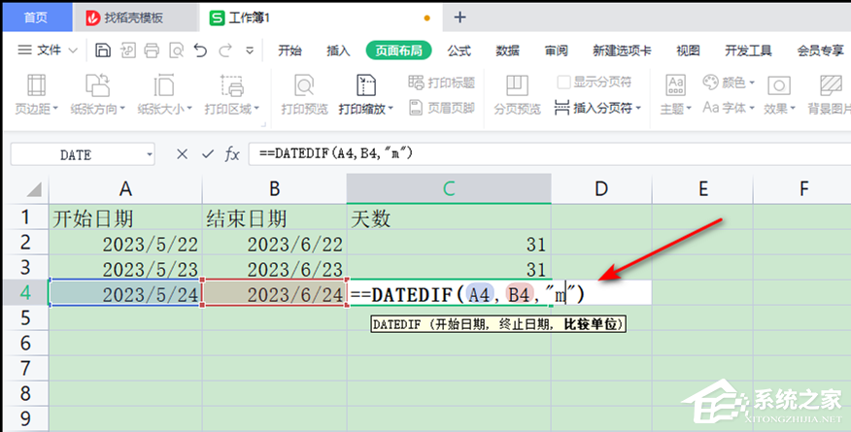Click the 插入分页符 insert page break icon

[x=562, y=108]
